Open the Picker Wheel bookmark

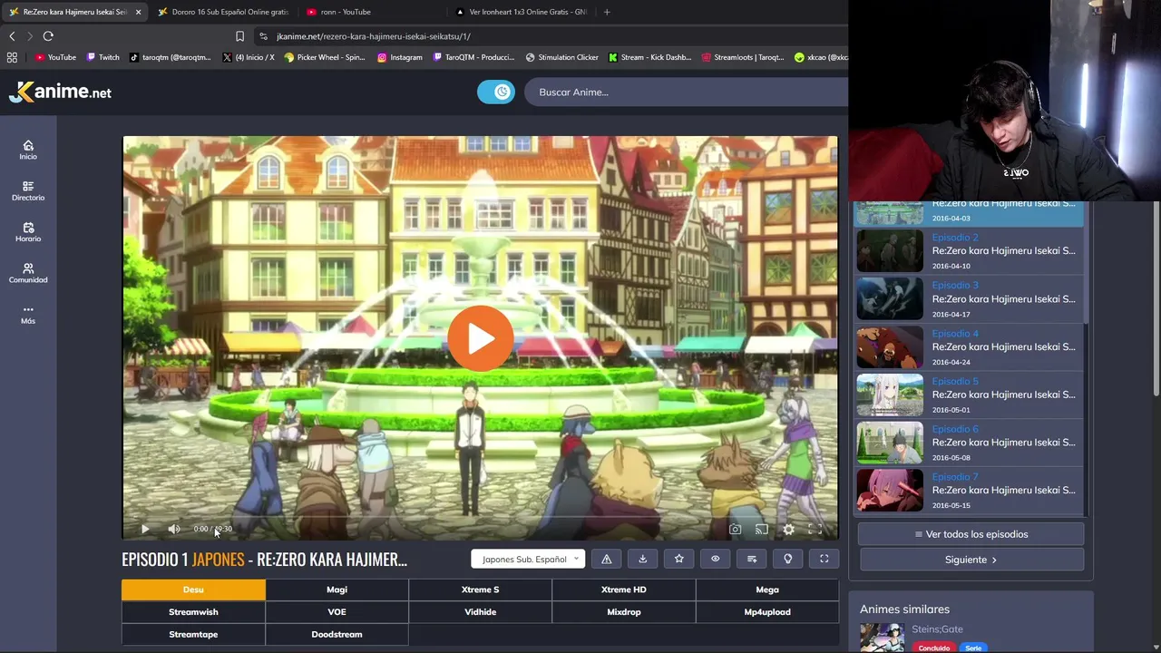(x=324, y=57)
